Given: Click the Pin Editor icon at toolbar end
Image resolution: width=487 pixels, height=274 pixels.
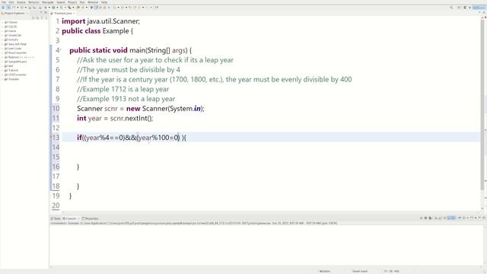Looking at the screenshot, I should [x=157, y=7].
